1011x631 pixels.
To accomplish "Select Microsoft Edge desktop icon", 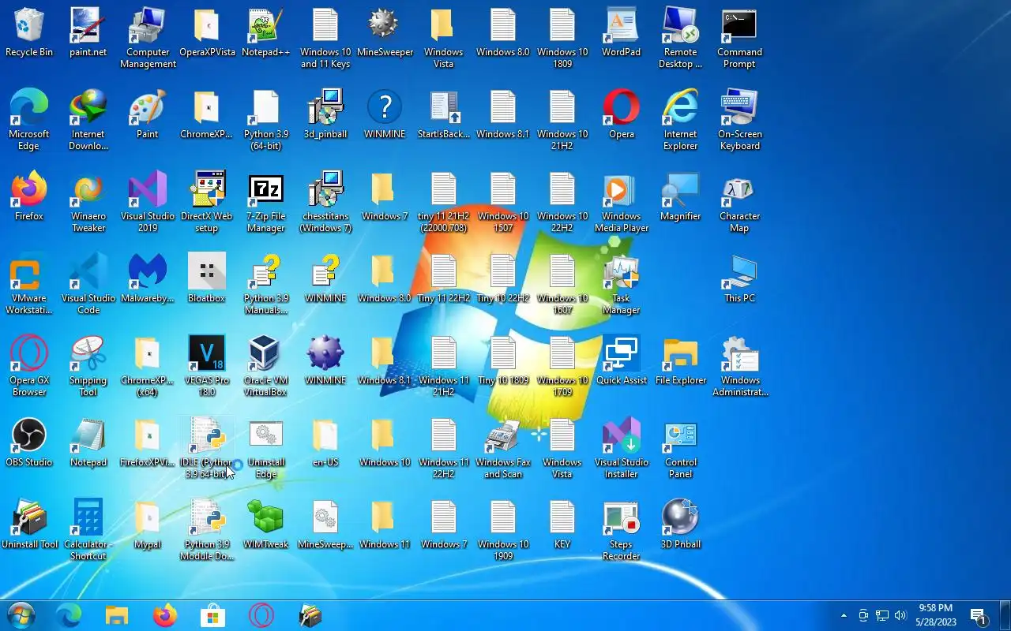I will (29, 121).
